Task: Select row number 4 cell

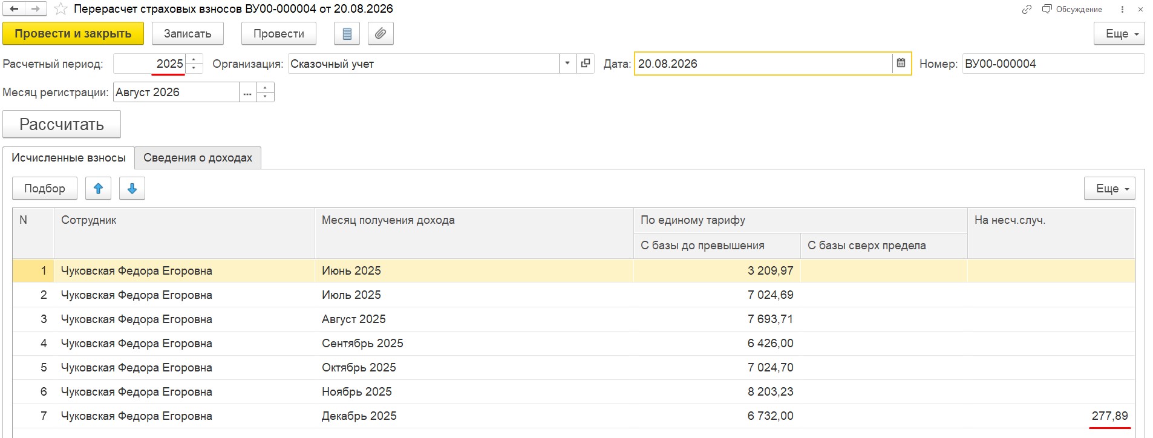Action: click(x=33, y=344)
